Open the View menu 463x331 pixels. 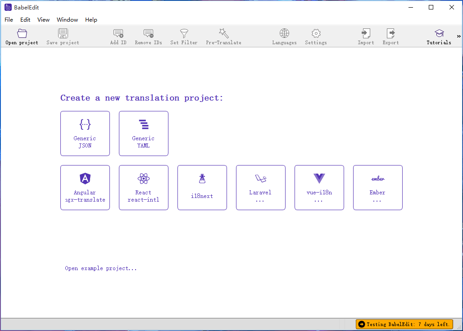tap(43, 19)
